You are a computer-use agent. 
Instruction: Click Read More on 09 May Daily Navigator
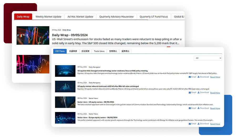[x=215, y=77]
